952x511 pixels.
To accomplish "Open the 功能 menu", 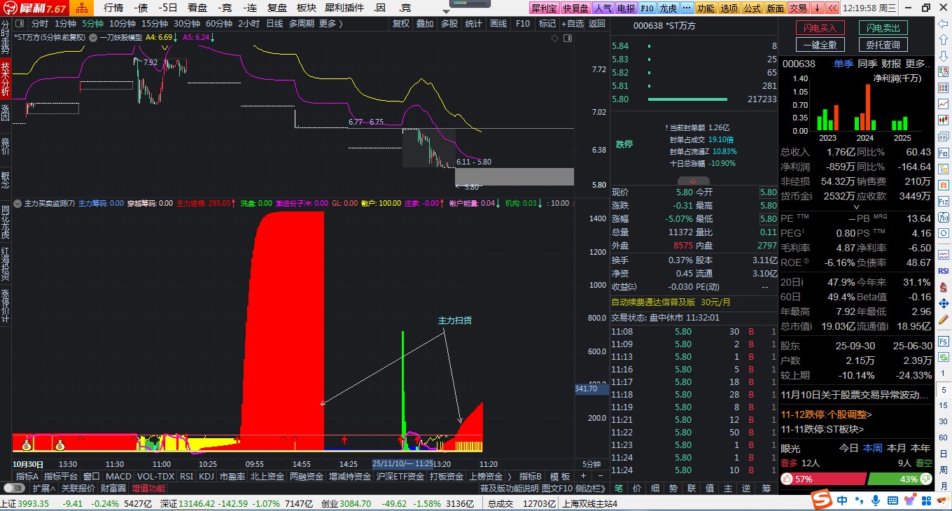I will pyautogui.click(x=706, y=8).
